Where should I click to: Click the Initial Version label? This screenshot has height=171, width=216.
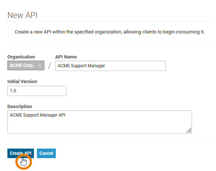point(22,82)
